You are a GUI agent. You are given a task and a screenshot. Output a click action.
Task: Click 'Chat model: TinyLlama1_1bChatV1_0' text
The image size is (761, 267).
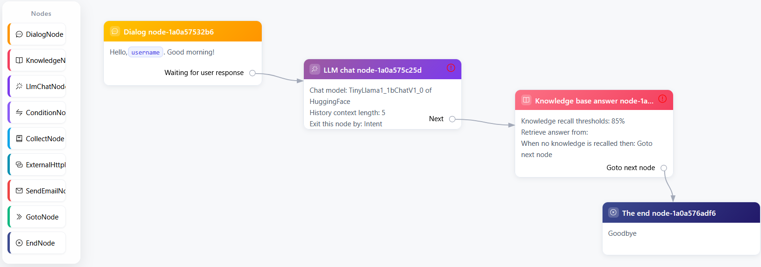pyautogui.click(x=366, y=90)
